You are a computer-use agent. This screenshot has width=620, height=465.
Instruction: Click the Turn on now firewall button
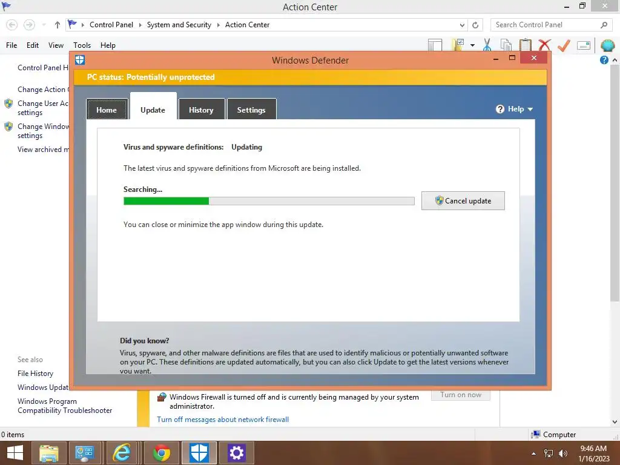pos(461,395)
